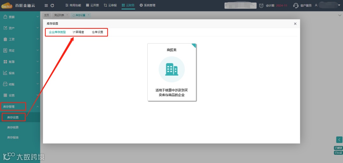Select 企业库存类型 tab in dialog
Screen dimensions: 343x163
57,32
